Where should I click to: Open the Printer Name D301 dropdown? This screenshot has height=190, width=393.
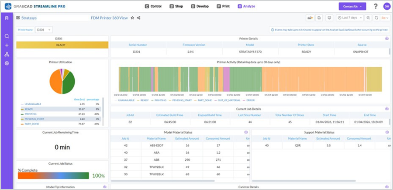(x=44, y=30)
